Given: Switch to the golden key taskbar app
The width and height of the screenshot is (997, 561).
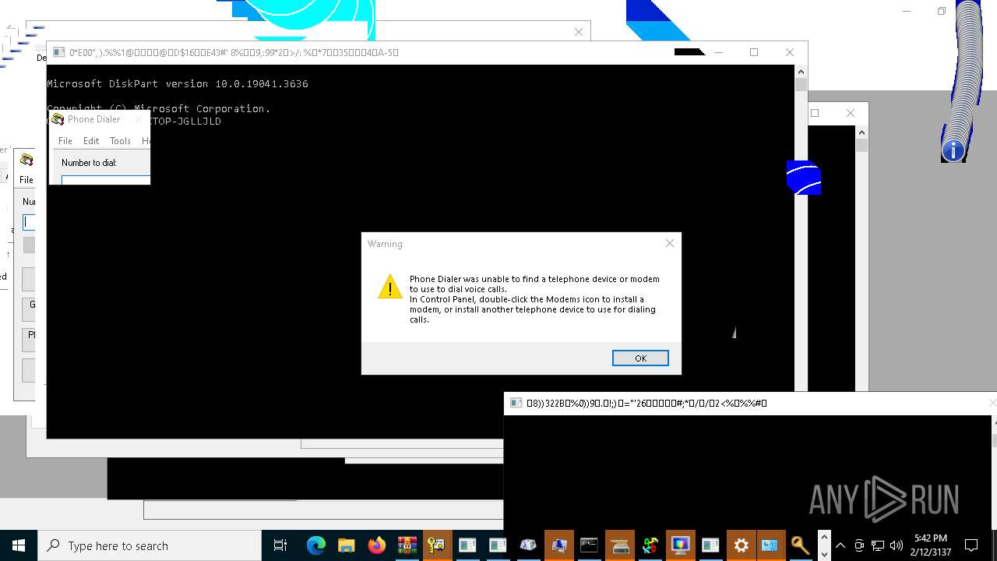Looking at the screenshot, I should [800, 545].
